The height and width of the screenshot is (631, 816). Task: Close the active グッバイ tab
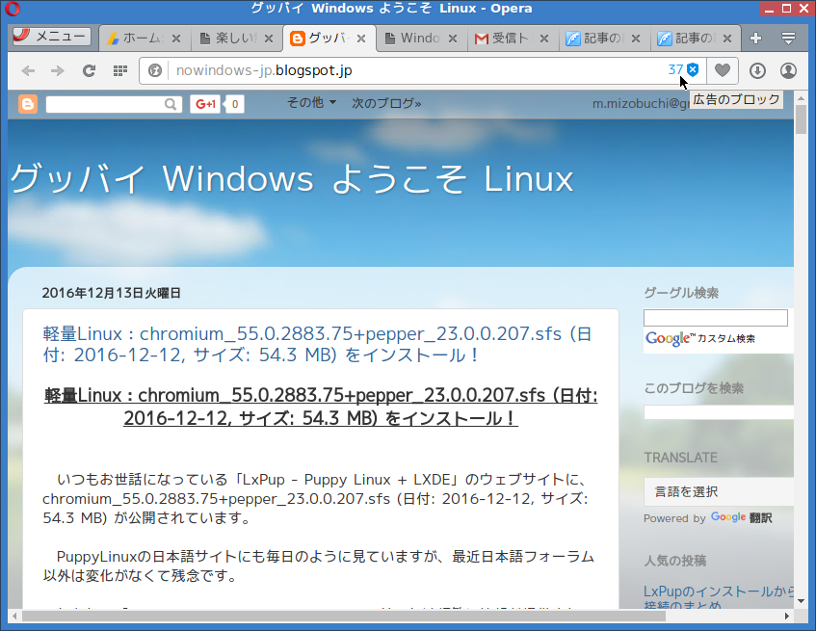pos(361,39)
